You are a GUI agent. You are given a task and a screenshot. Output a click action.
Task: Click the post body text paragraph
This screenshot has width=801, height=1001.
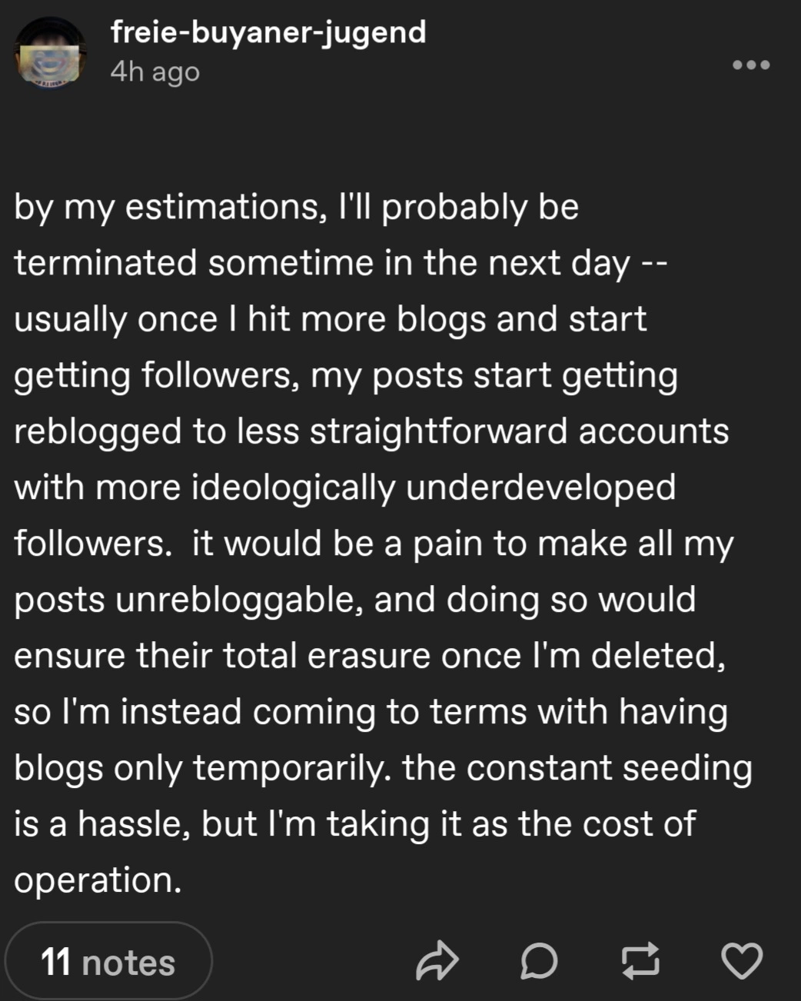[x=369, y=543]
